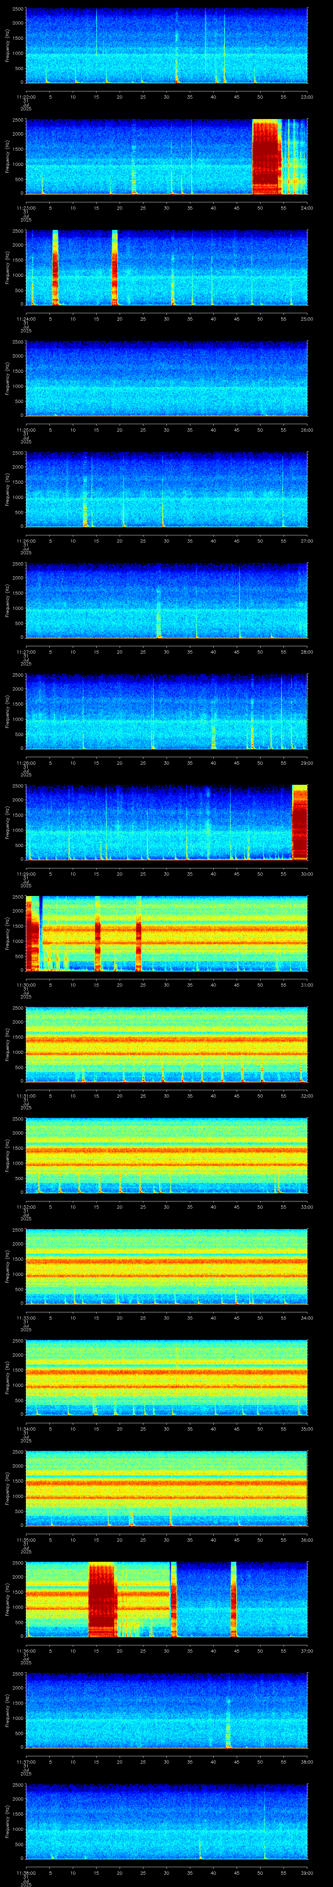Click the '11:30:00' start time label

pyautogui.click(x=26, y=984)
